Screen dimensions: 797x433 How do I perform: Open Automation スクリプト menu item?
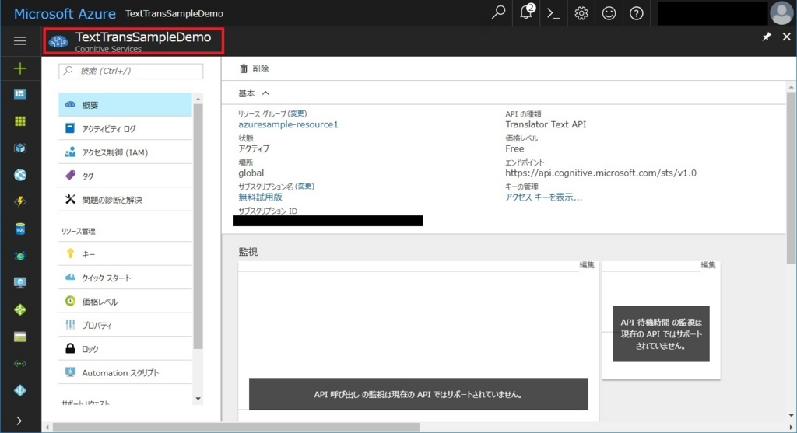pos(125,372)
